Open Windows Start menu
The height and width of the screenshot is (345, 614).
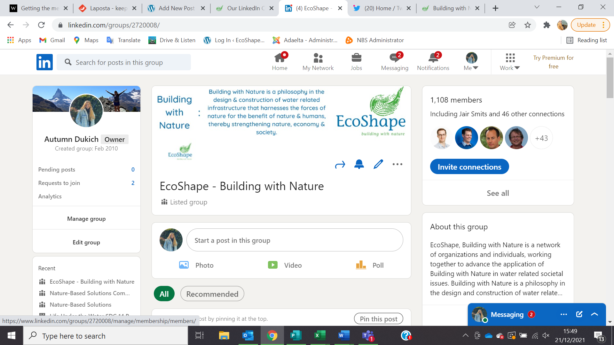coord(12,335)
